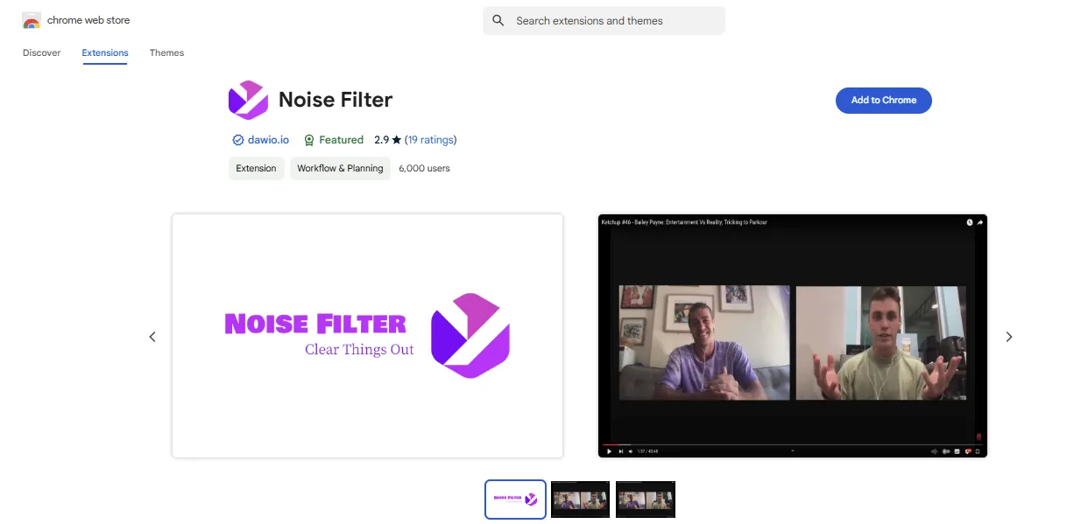Click the Extension category chip

[x=256, y=168]
